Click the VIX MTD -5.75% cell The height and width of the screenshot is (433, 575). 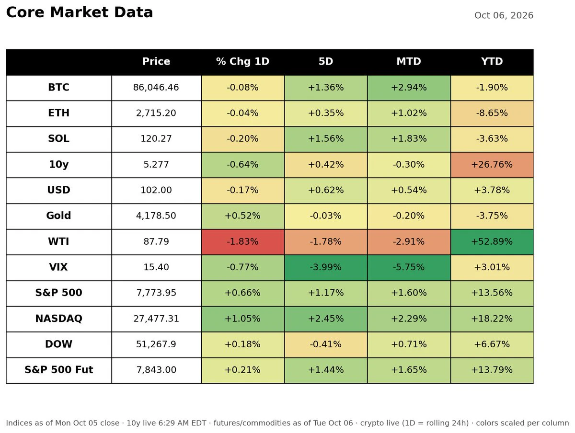(409, 268)
